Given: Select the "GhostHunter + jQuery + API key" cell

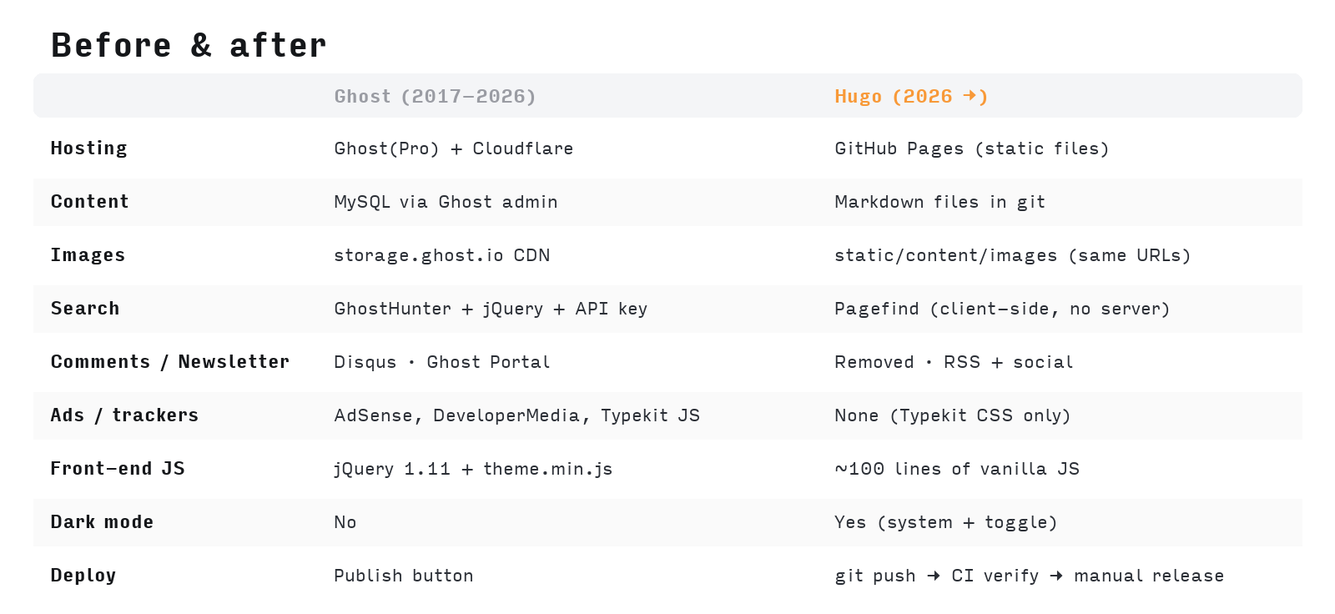Looking at the screenshot, I should coord(491,309).
